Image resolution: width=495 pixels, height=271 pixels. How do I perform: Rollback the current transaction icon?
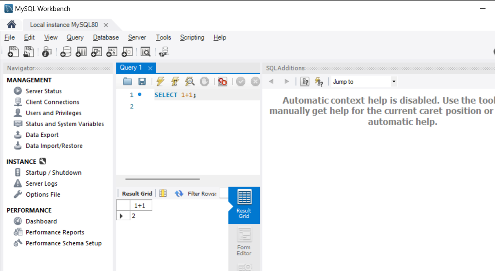click(x=255, y=81)
